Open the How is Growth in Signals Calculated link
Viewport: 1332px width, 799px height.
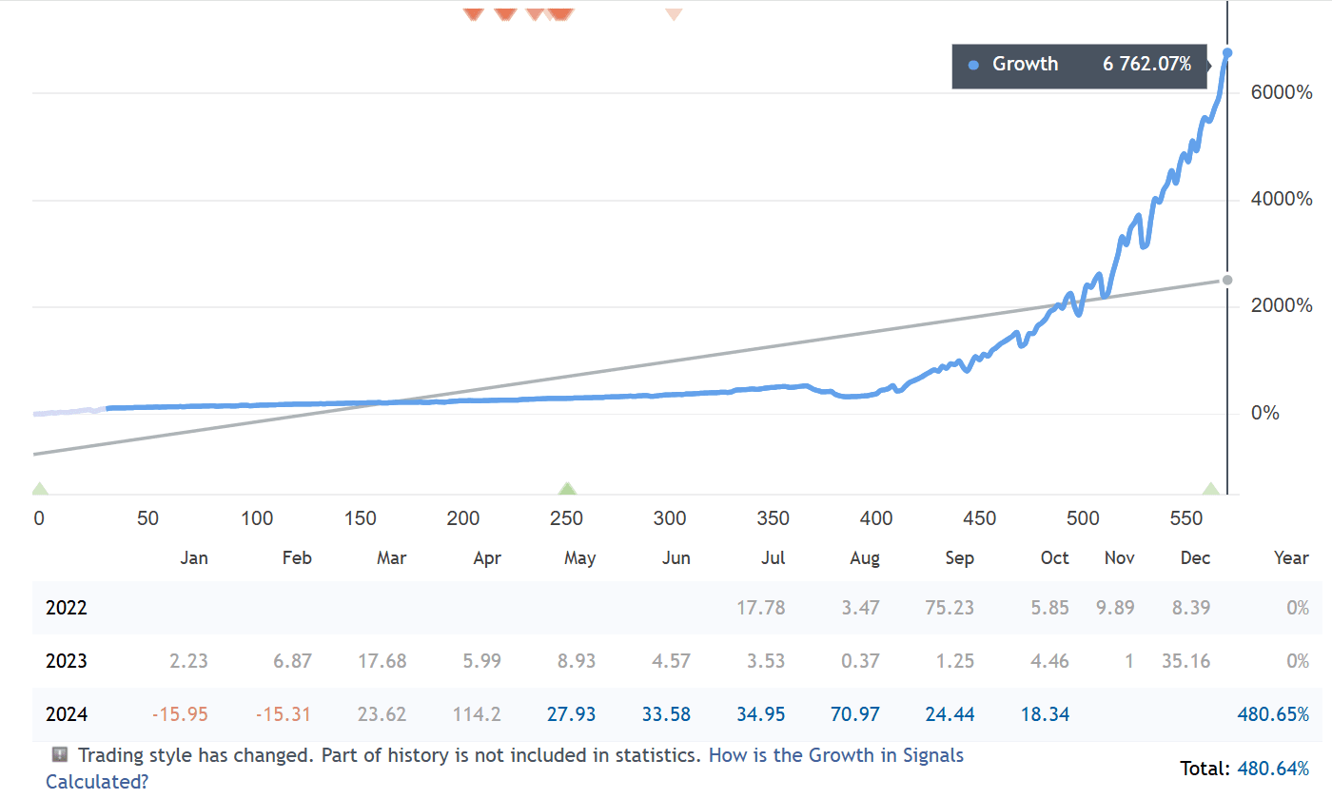click(x=505, y=769)
